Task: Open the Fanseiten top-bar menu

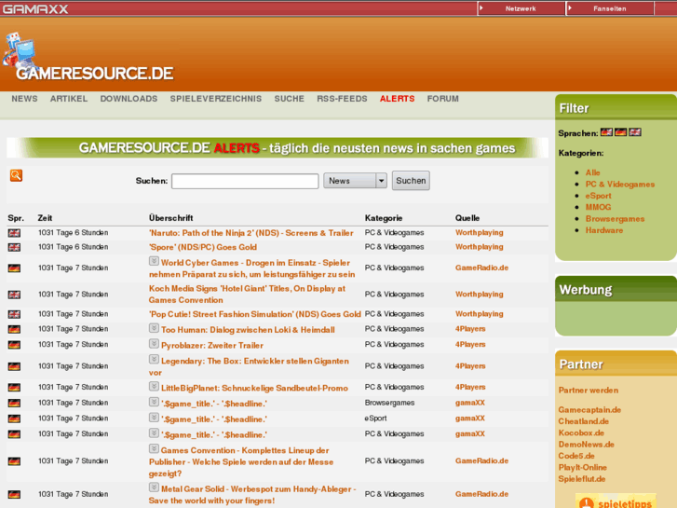Action: 610,8
